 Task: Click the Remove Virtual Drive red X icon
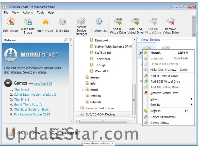[145, 93]
